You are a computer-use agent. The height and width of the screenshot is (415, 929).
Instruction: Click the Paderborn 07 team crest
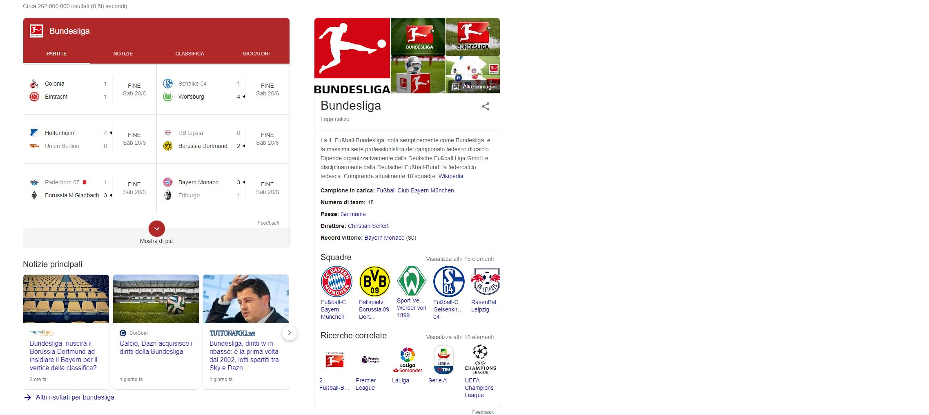[34, 182]
